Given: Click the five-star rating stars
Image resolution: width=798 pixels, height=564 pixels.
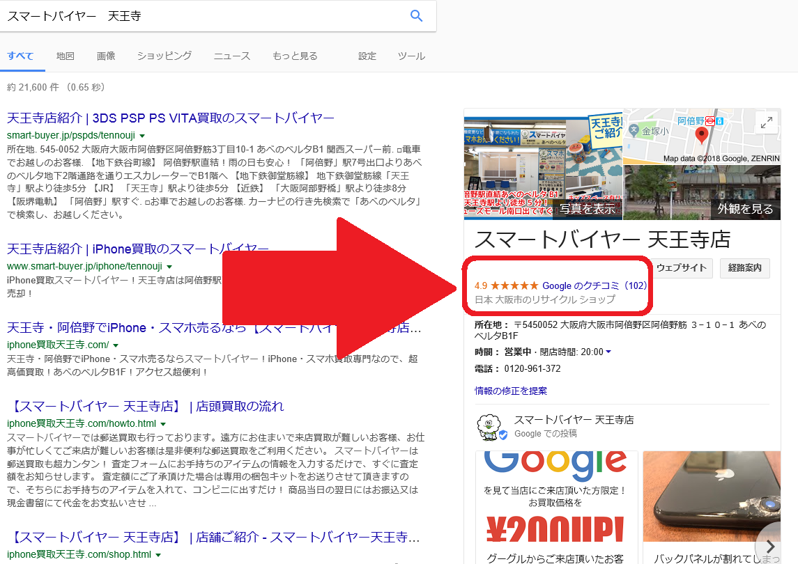Looking at the screenshot, I should click(514, 285).
